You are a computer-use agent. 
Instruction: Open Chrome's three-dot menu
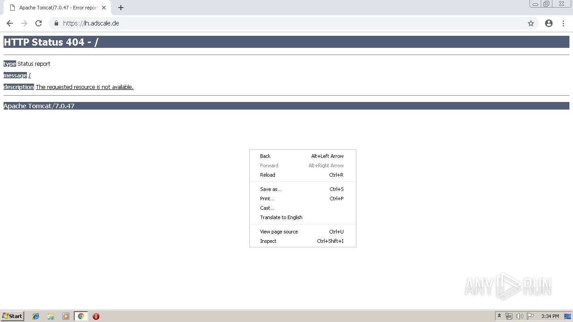click(564, 23)
